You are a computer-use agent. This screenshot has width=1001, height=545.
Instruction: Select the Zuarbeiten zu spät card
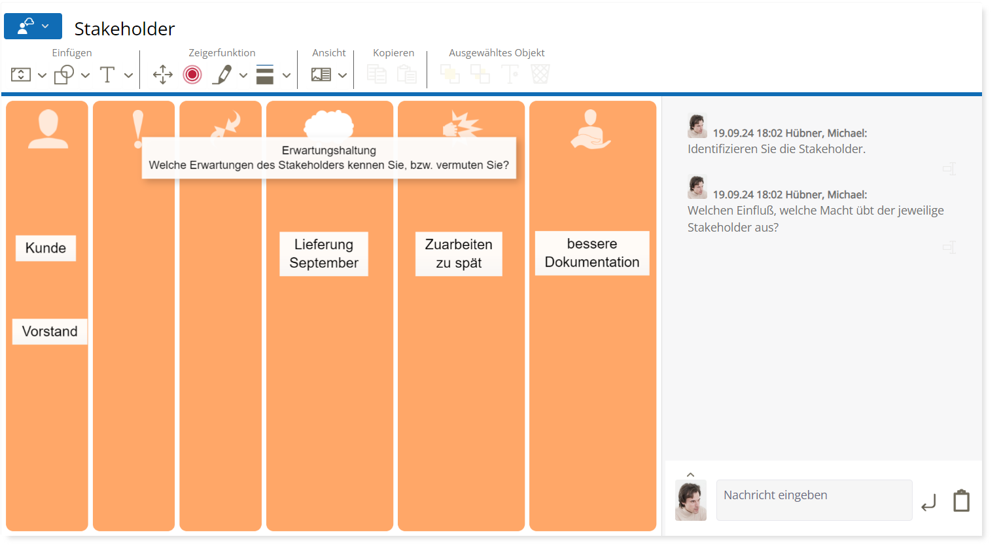(x=459, y=254)
